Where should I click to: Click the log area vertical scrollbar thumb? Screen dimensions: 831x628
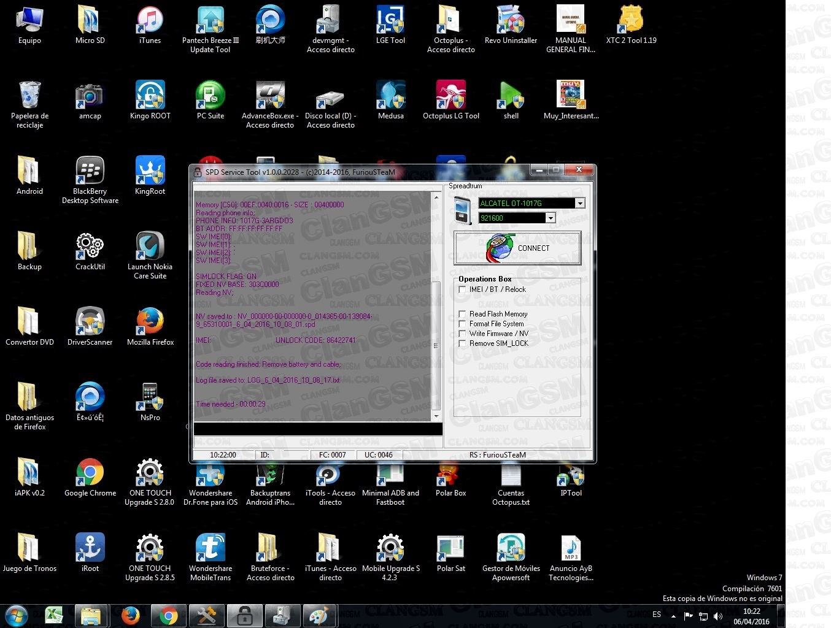point(436,345)
